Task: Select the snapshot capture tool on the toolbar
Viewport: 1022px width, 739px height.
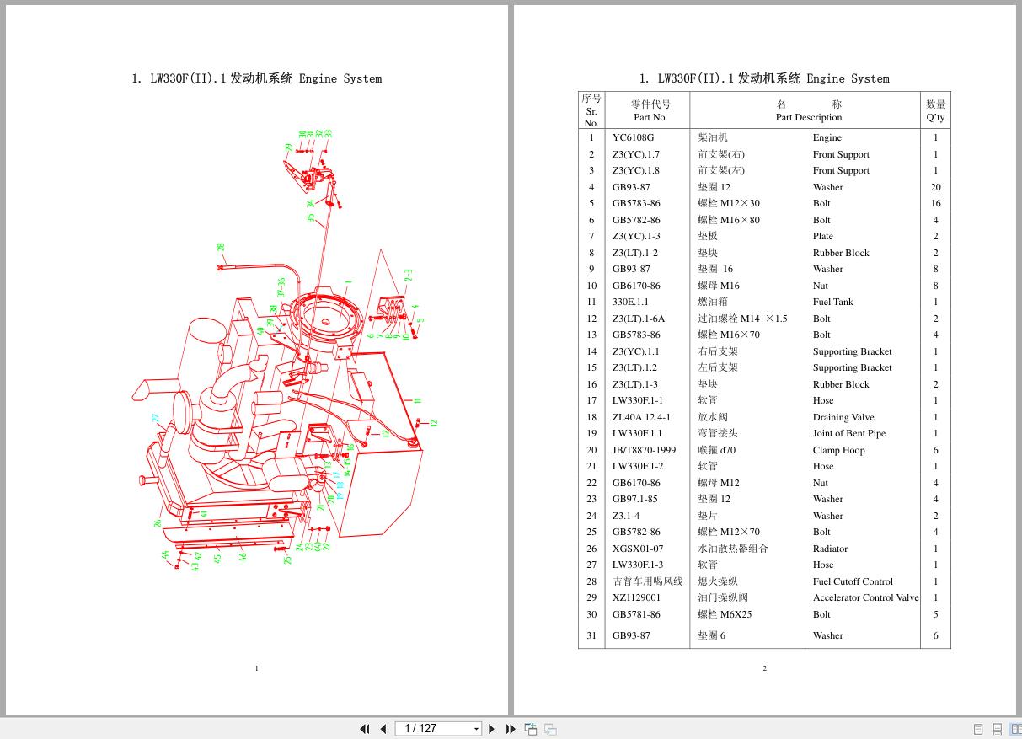Action: point(531,728)
